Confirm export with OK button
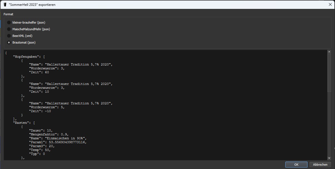The height and width of the screenshot is (169, 335). [296, 165]
